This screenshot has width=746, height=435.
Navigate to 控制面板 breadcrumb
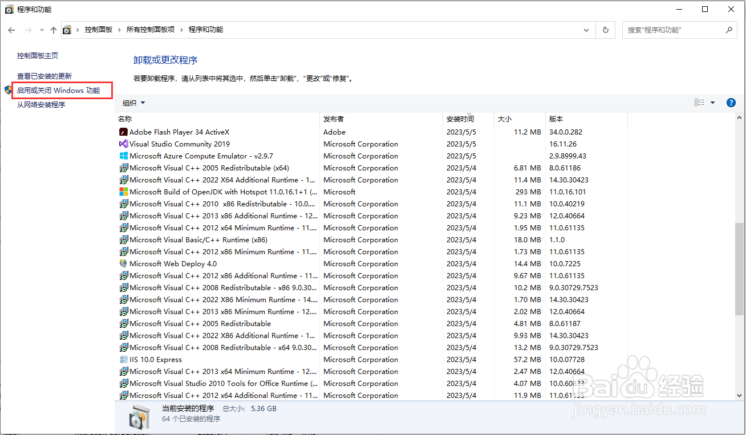99,30
